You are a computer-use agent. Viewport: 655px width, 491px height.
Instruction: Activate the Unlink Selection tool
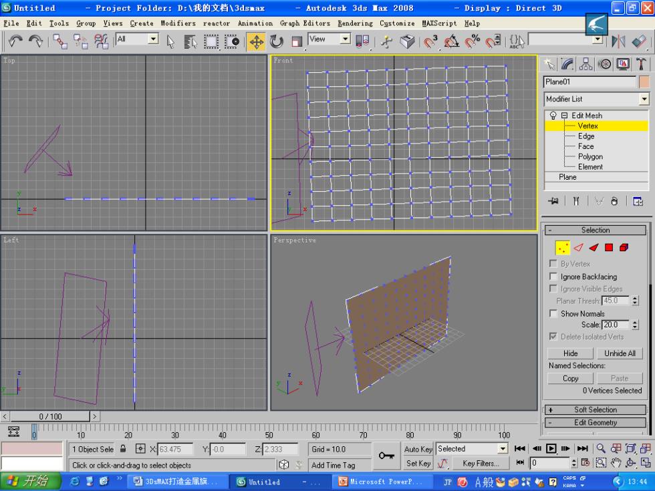click(81, 41)
